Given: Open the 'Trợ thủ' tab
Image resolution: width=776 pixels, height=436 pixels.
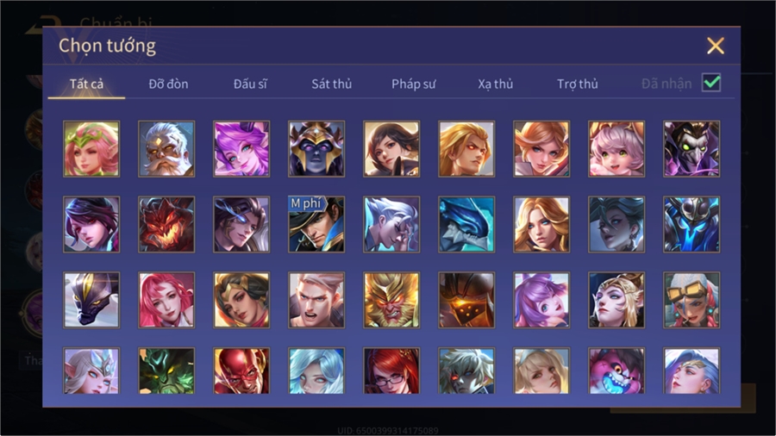Looking at the screenshot, I should (578, 84).
